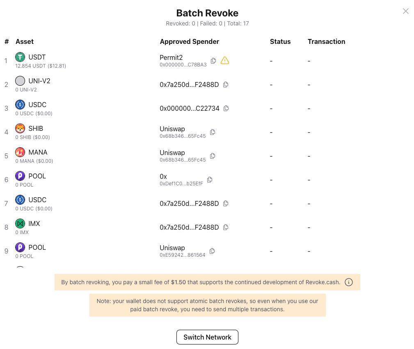Copy the spender address for IMX

225,227
